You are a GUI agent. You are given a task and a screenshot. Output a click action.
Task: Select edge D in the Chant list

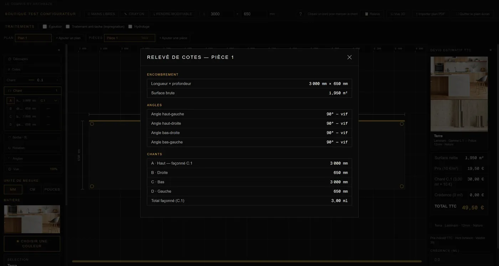tap(11, 124)
